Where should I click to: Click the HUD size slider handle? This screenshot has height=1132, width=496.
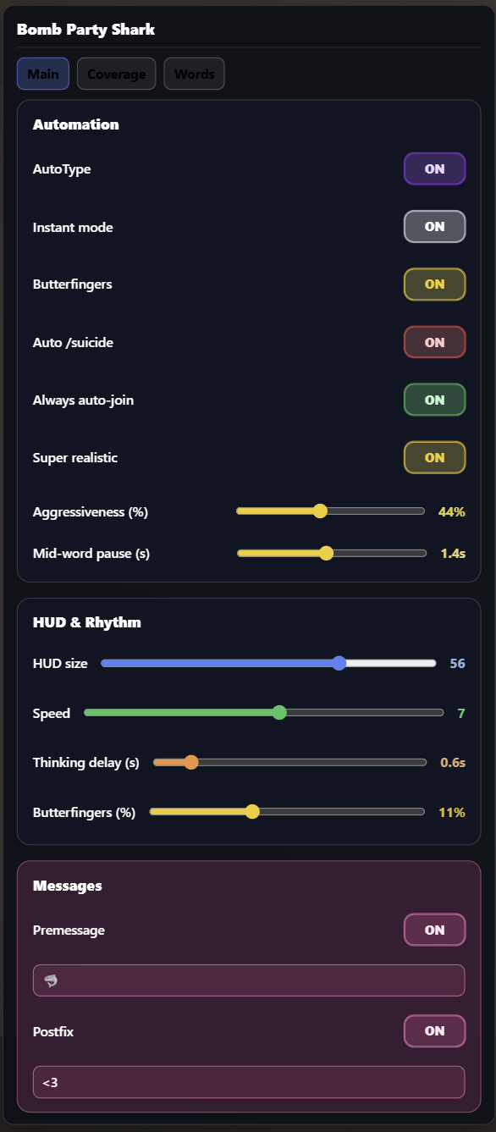tap(339, 663)
